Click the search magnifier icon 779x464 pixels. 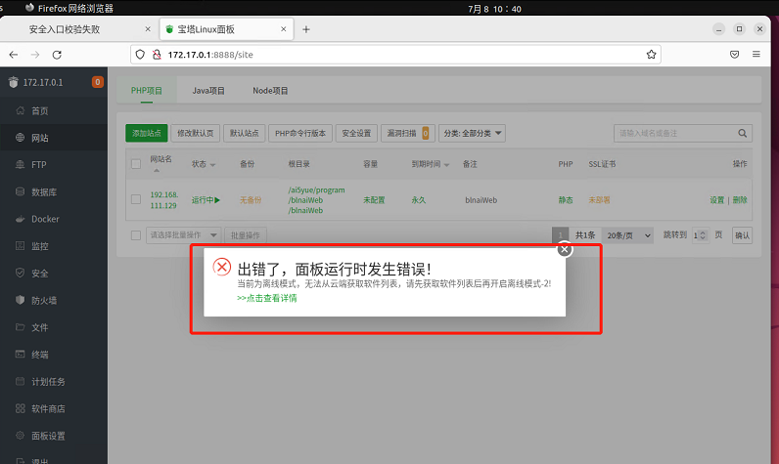pos(742,134)
